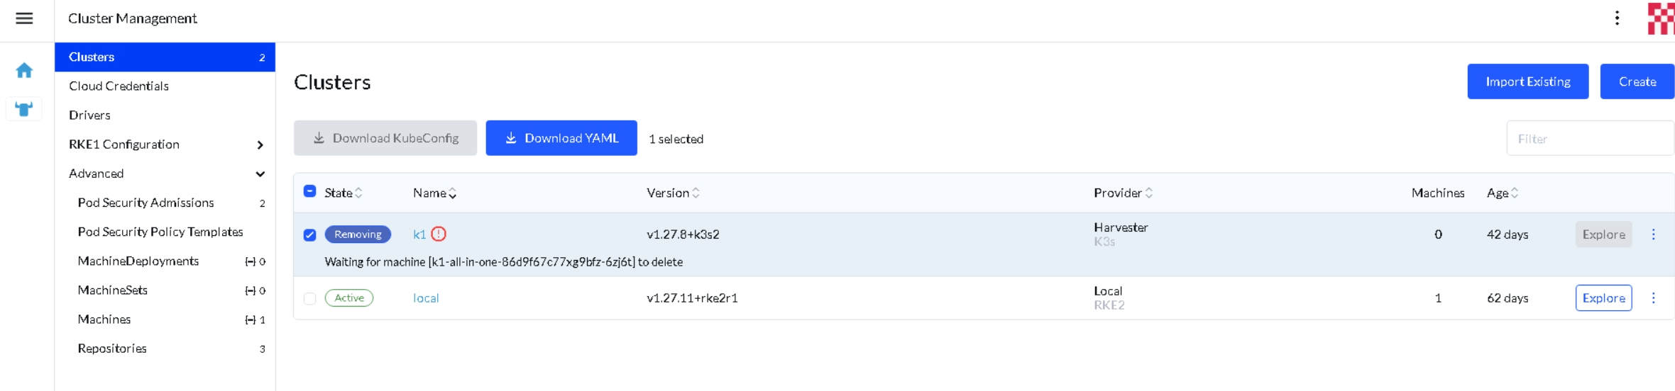Click the red error icon beside k1
The image size is (1675, 391).
(439, 234)
